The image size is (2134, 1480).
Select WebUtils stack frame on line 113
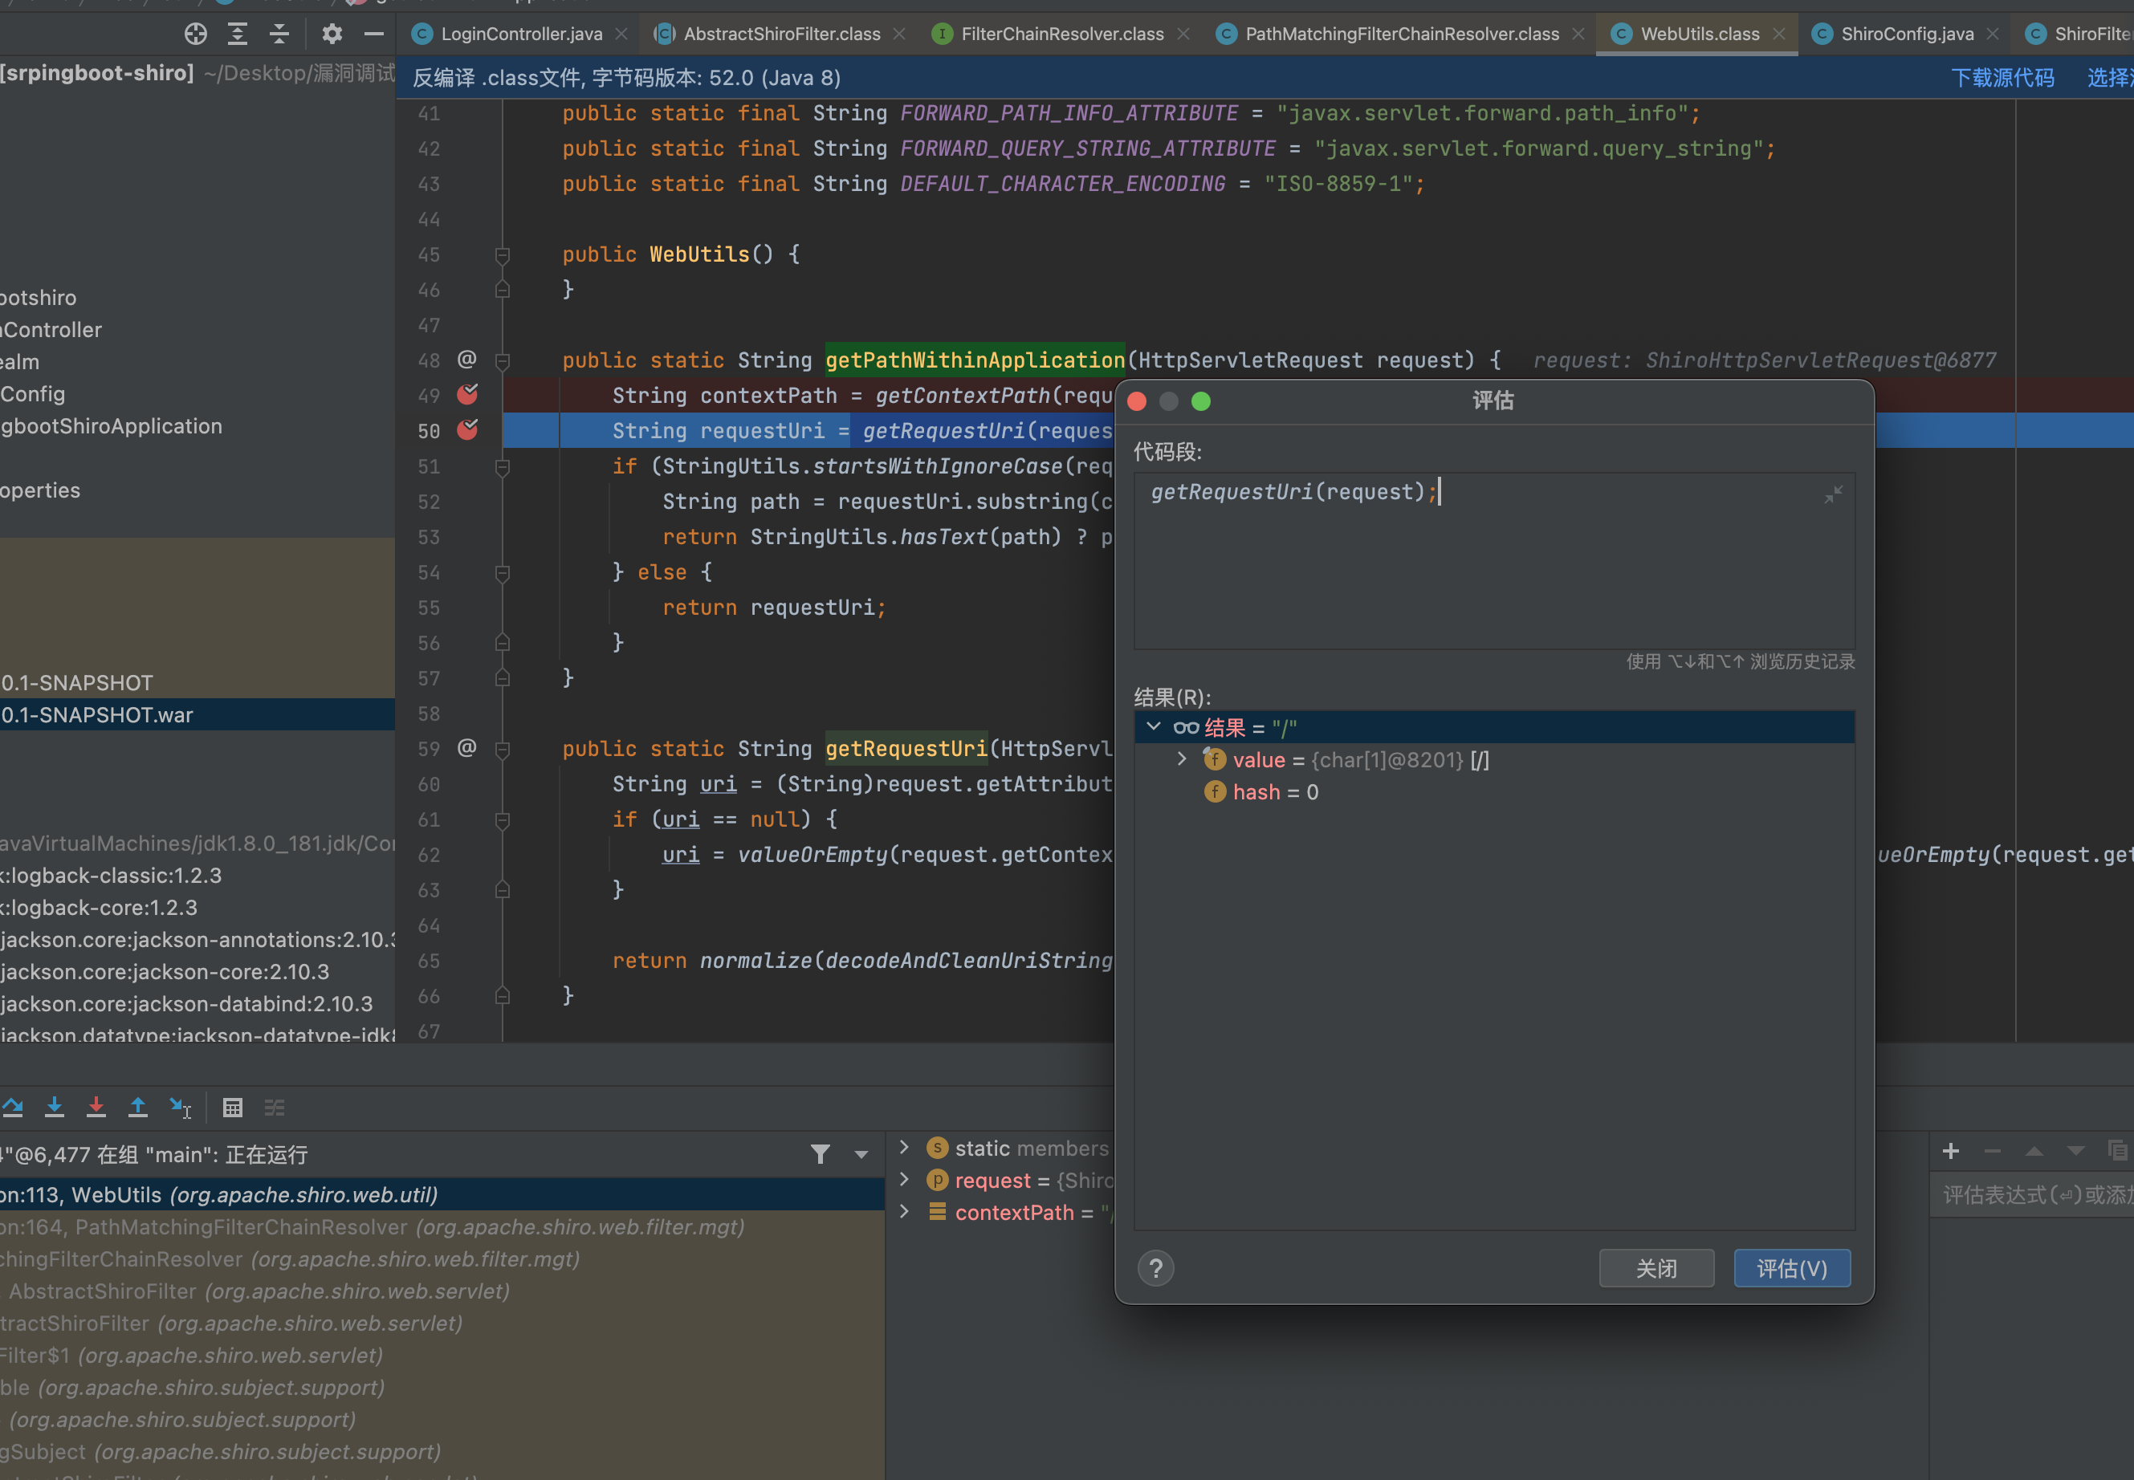(x=442, y=1194)
